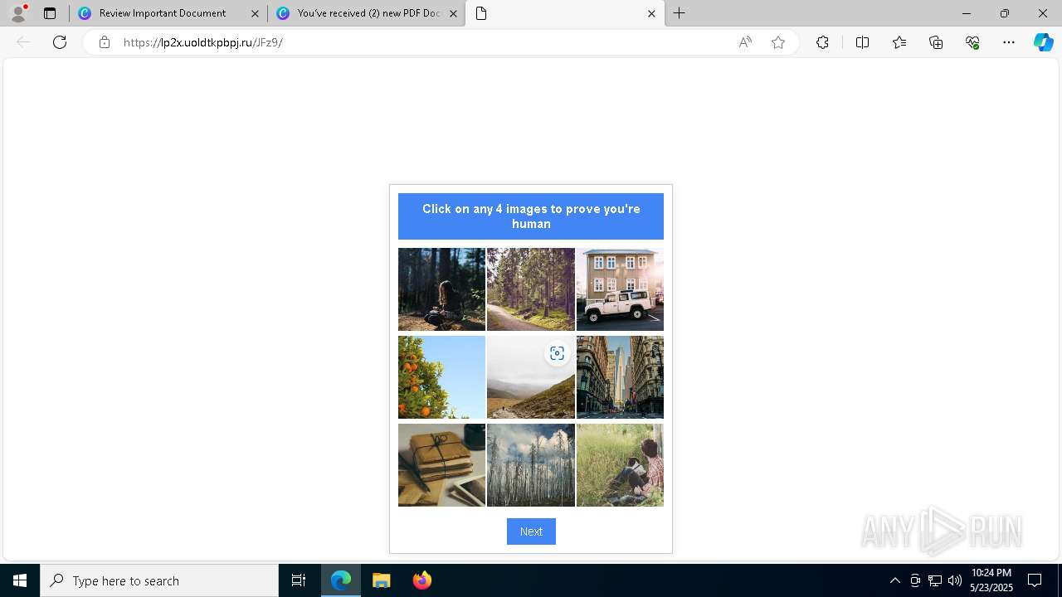Select the orange tree image
The image size is (1062, 597).
pos(441,377)
